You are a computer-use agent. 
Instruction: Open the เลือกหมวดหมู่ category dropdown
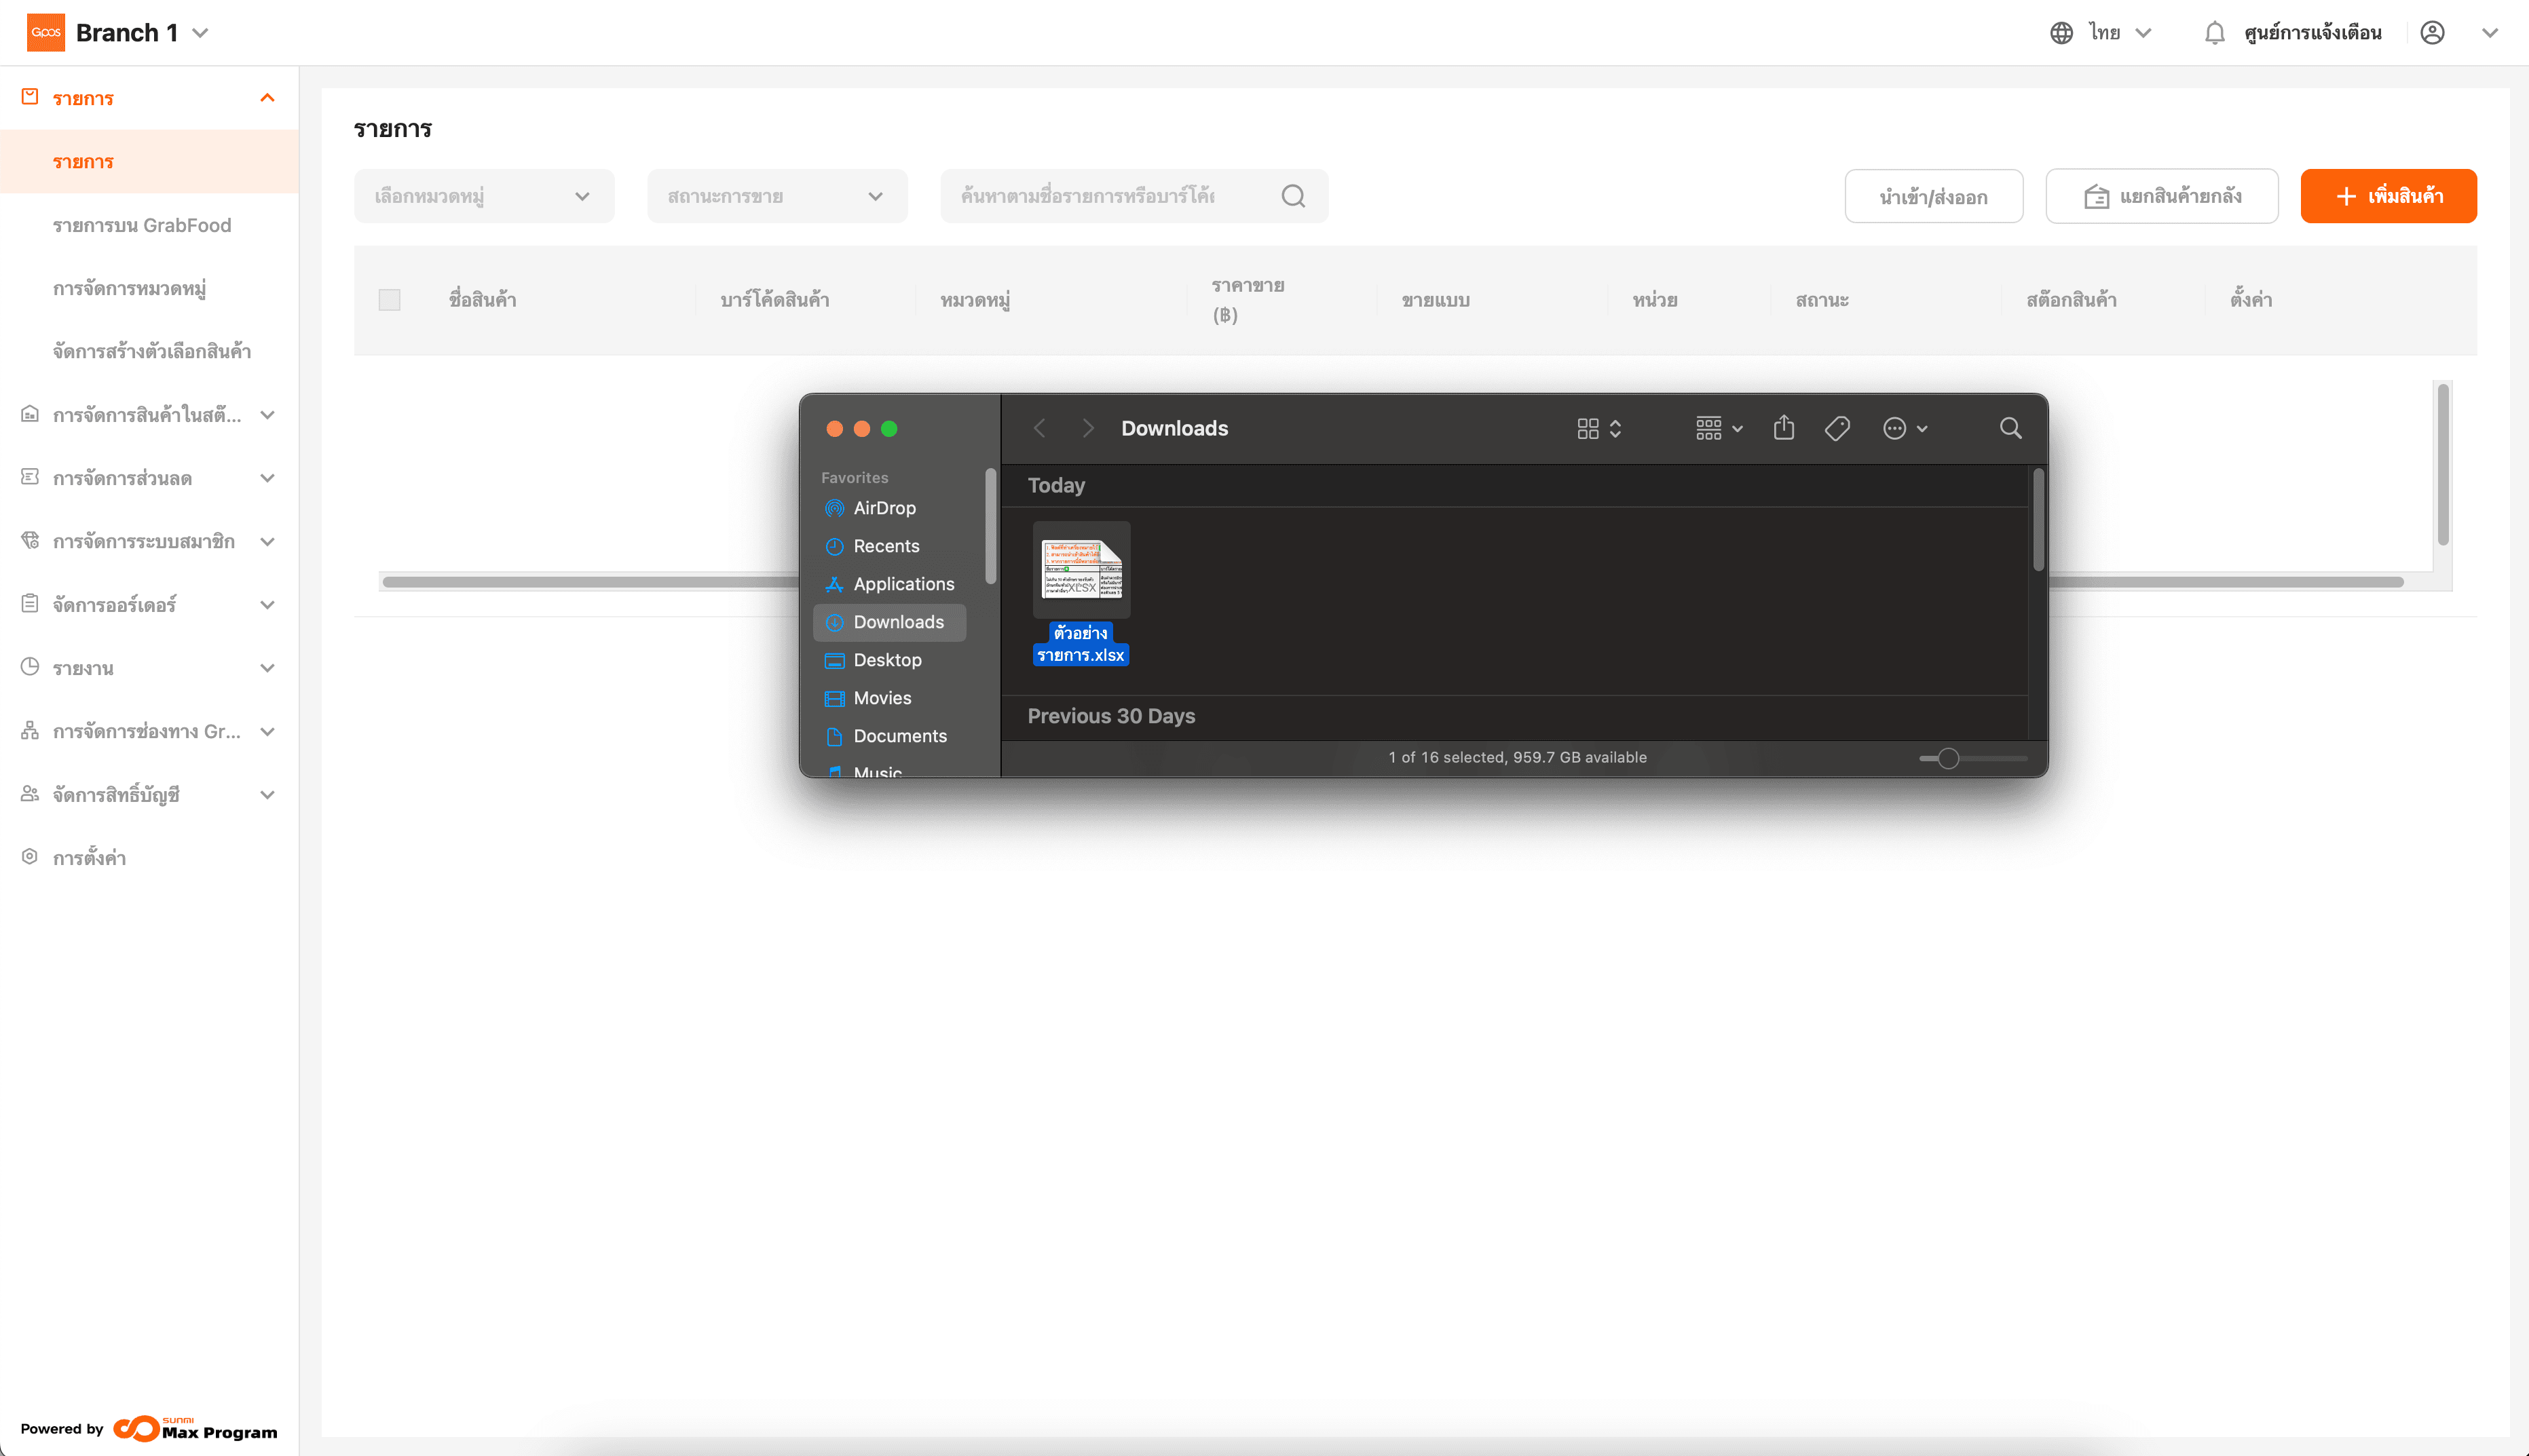tap(483, 196)
